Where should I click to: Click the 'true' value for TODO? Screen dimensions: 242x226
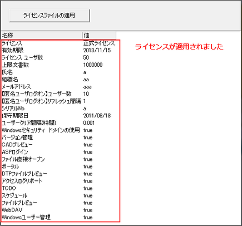click(x=88, y=188)
